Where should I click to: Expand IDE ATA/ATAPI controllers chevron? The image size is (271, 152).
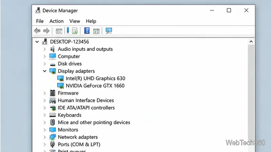45,108
